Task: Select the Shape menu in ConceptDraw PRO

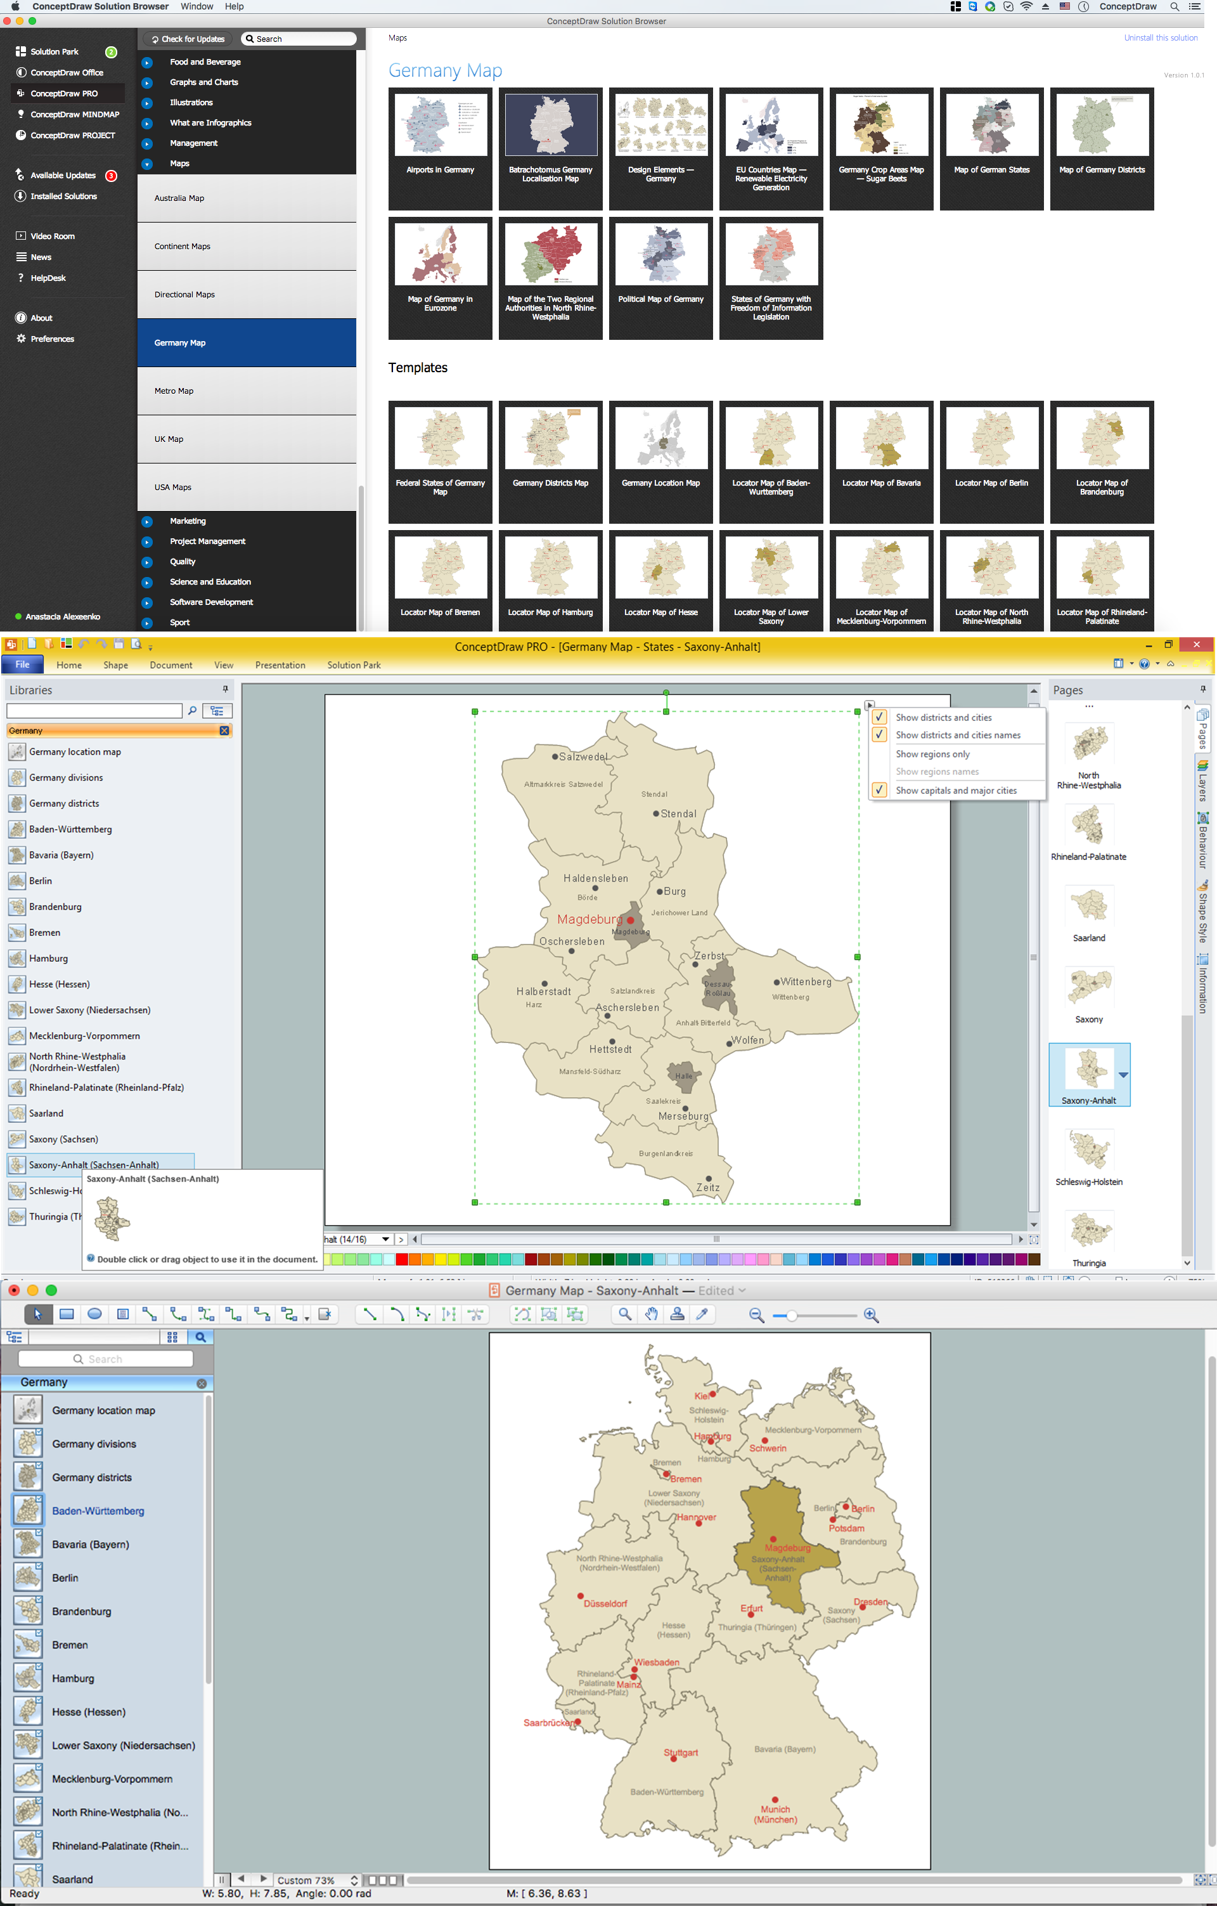Action: pos(113,665)
